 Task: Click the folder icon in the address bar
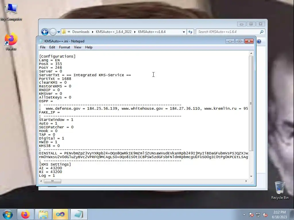(x=64, y=32)
